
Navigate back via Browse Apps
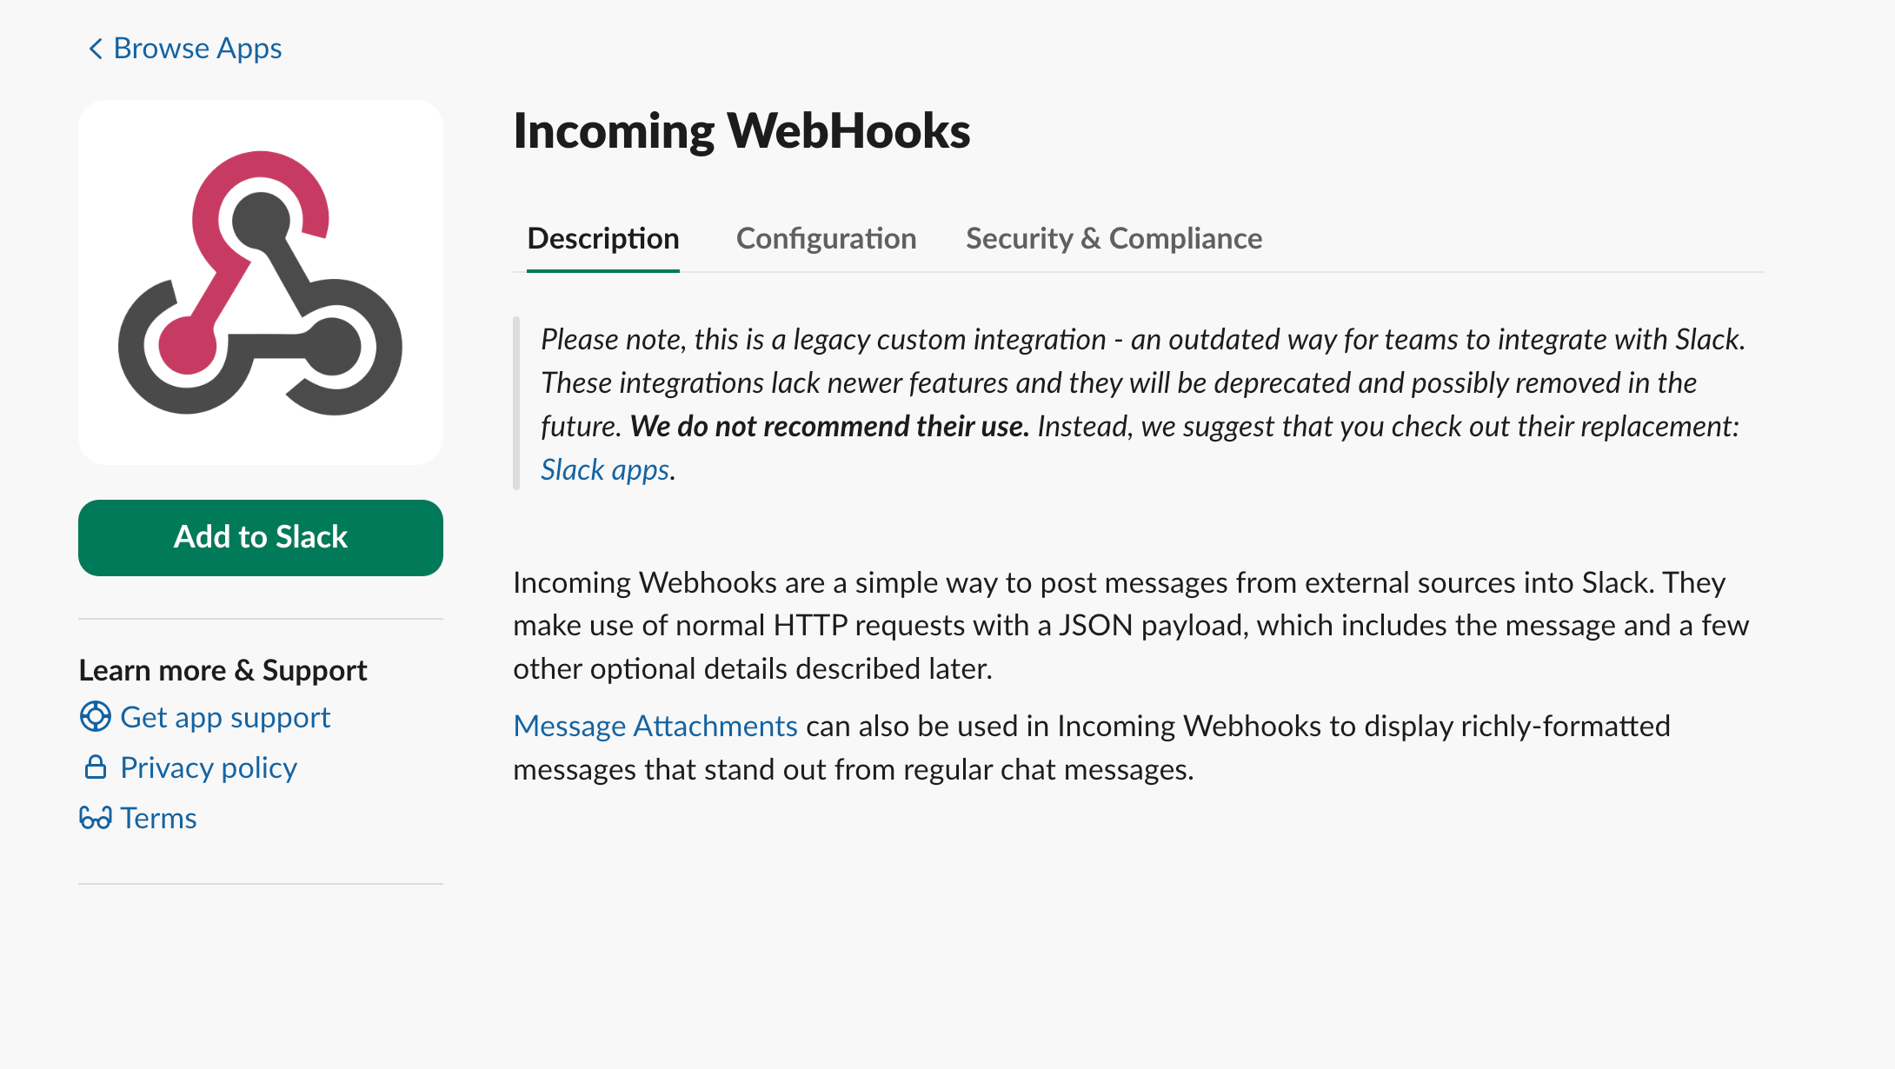pyautogui.click(x=197, y=48)
